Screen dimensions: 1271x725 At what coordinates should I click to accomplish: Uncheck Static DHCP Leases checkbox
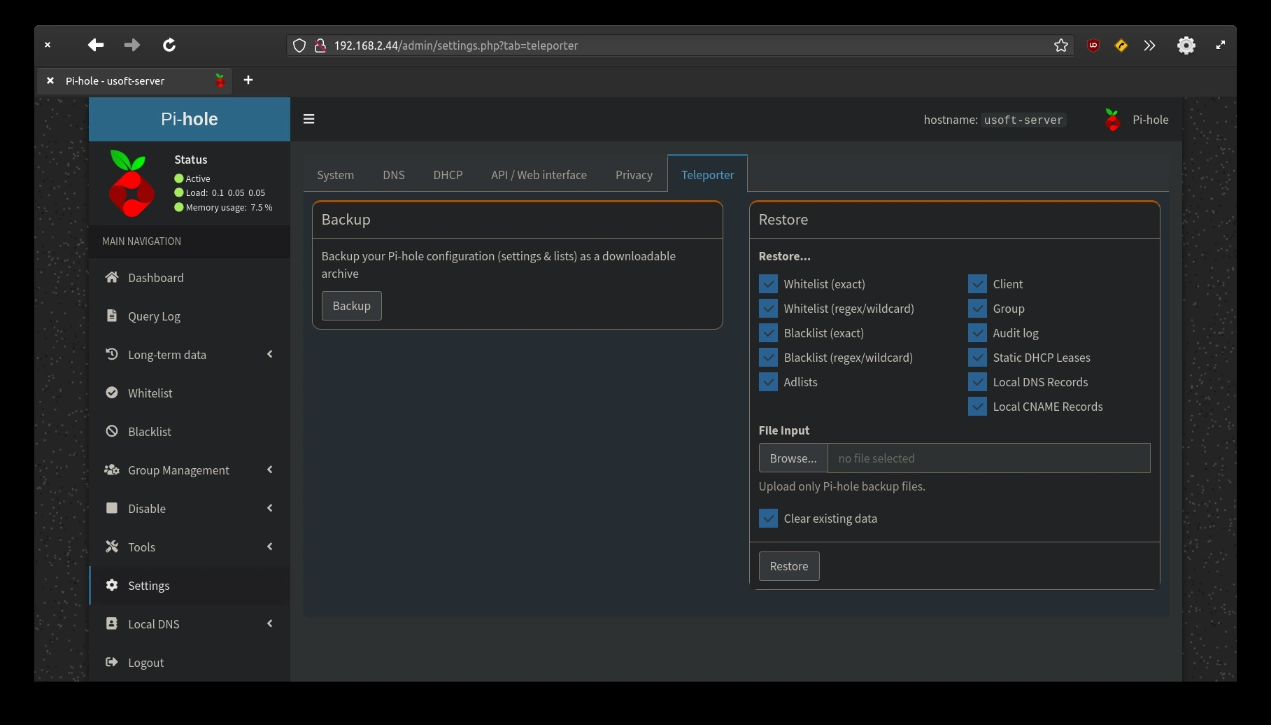pyautogui.click(x=977, y=358)
